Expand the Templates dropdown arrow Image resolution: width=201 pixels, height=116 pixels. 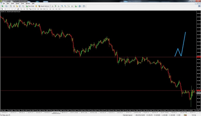coord(85,6)
